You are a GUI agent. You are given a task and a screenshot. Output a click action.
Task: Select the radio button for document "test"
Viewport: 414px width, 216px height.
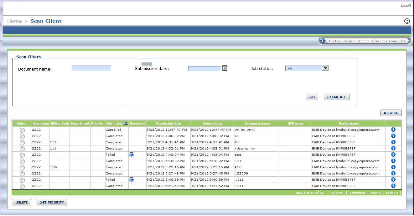(22, 155)
